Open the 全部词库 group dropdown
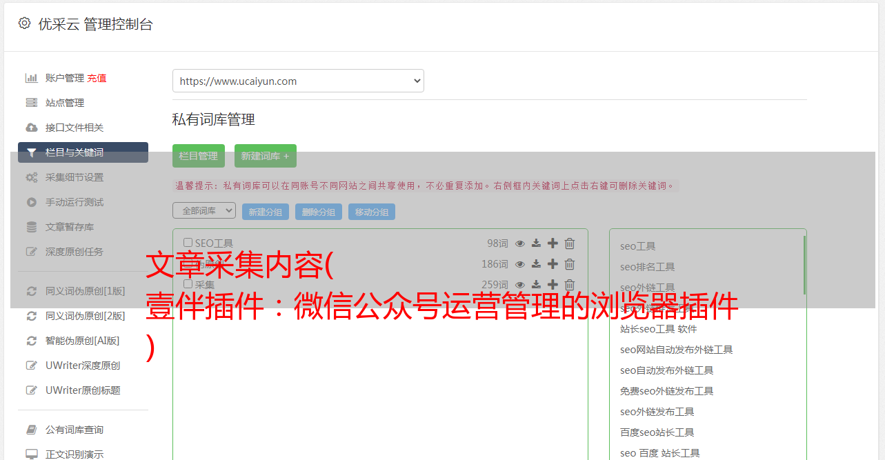This screenshot has width=885, height=460. click(x=204, y=211)
